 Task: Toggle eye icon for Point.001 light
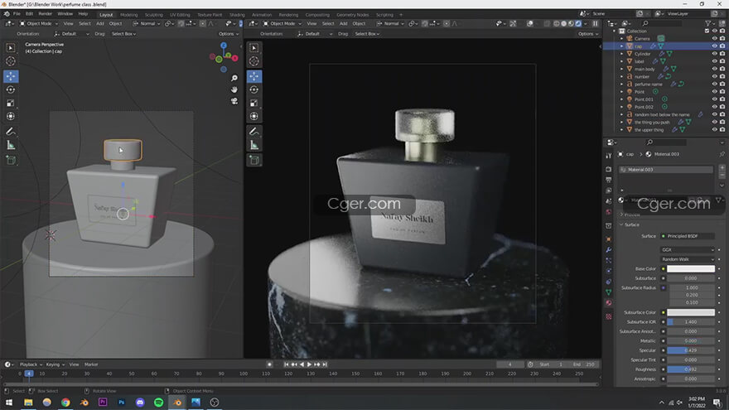[x=715, y=99]
